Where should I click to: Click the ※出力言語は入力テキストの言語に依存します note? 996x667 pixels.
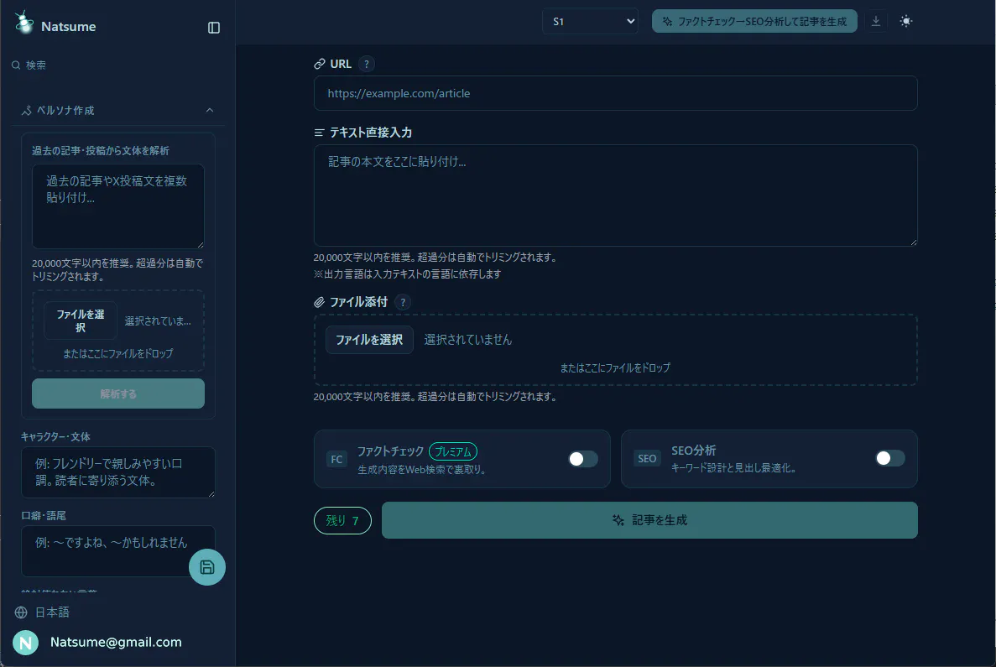[x=407, y=274]
